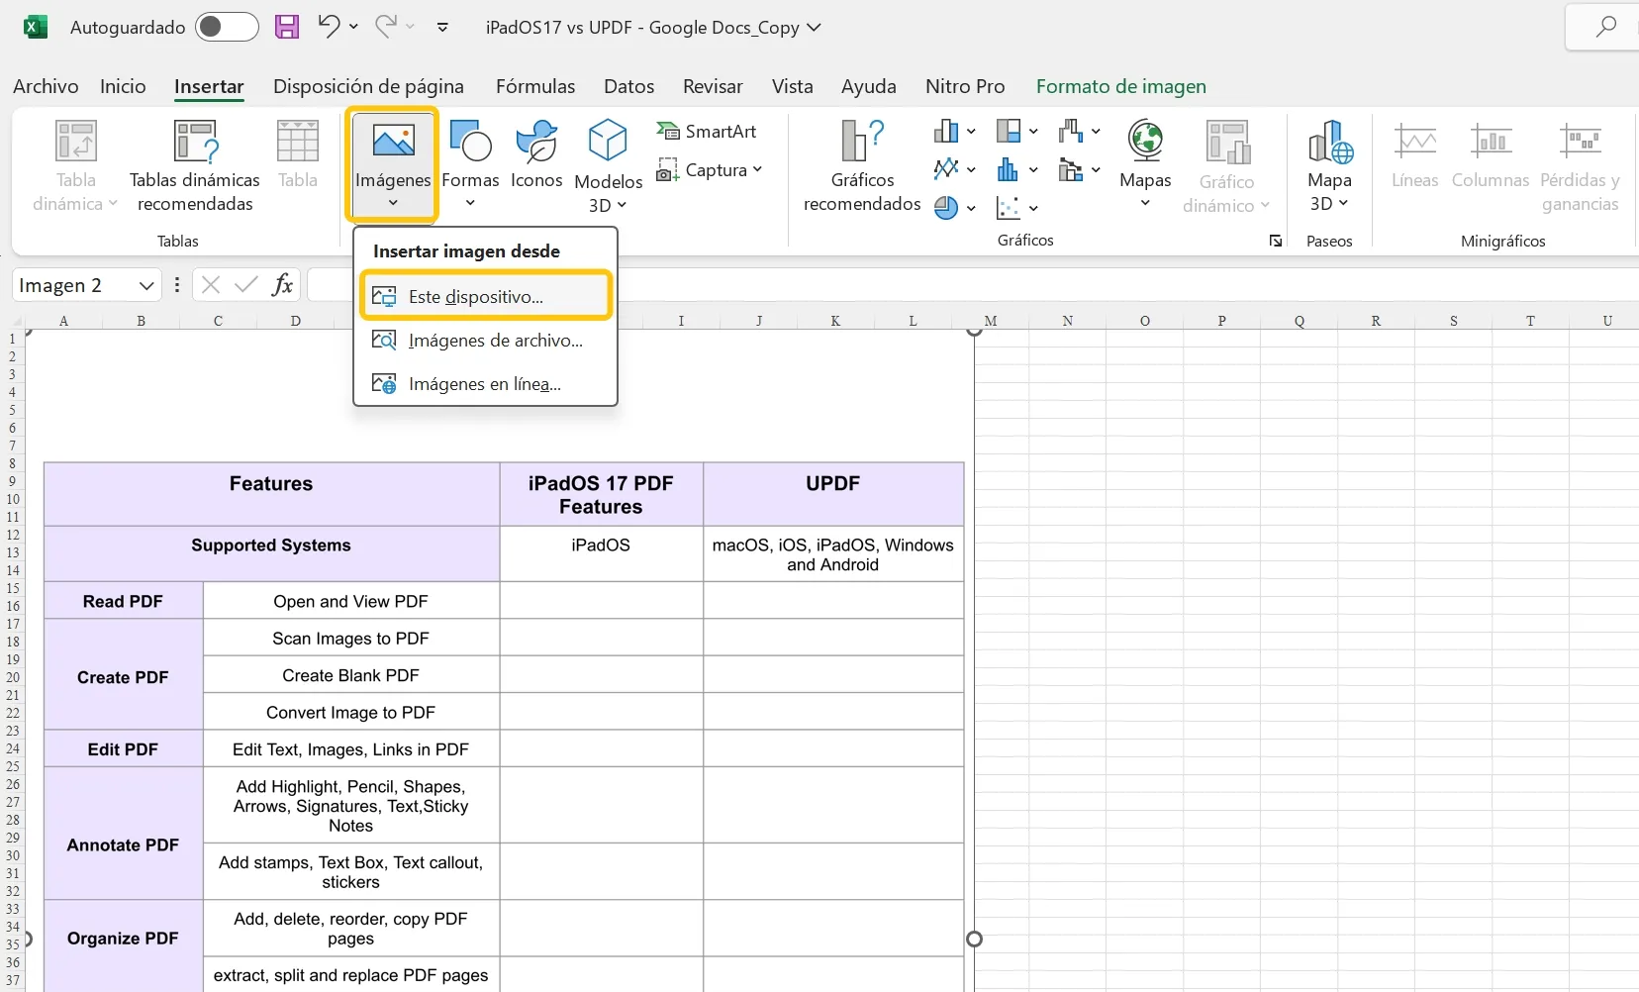Click the formula bar options dots
This screenshot has width=1639, height=992.
coord(176,285)
